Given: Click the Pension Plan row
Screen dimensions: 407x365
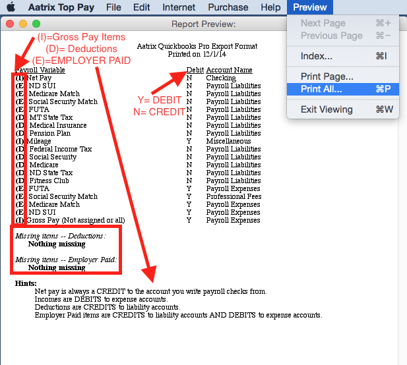Looking at the screenshot, I should (50, 133).
